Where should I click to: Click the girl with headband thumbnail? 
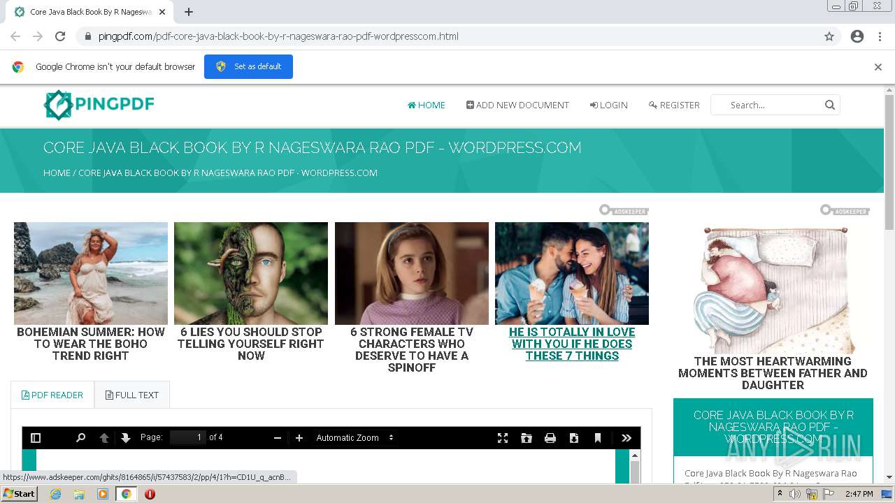click(x=412, y=273)
